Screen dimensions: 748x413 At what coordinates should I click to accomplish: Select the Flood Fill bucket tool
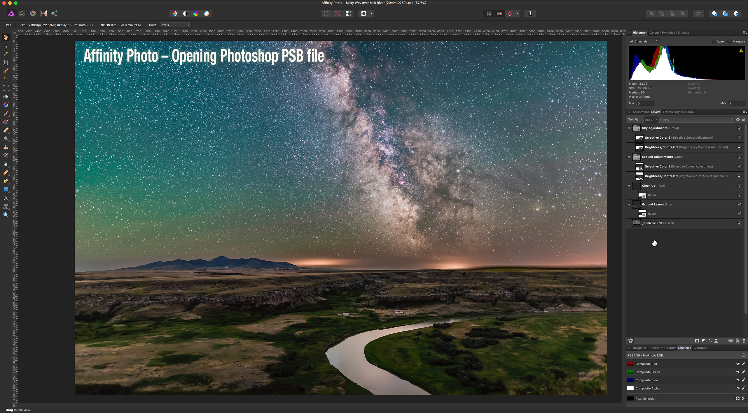(6, 96)
